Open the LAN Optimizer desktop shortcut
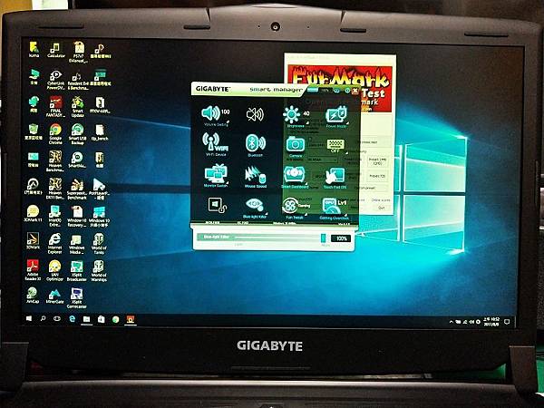Screen dimensions: 544x408 point(54,270)
